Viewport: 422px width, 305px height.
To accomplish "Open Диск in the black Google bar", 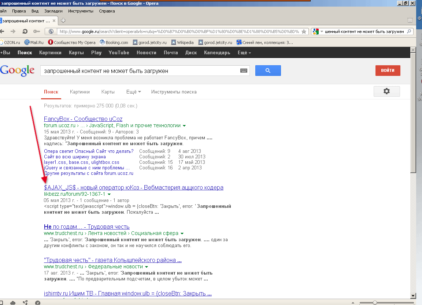I will 191,52.
